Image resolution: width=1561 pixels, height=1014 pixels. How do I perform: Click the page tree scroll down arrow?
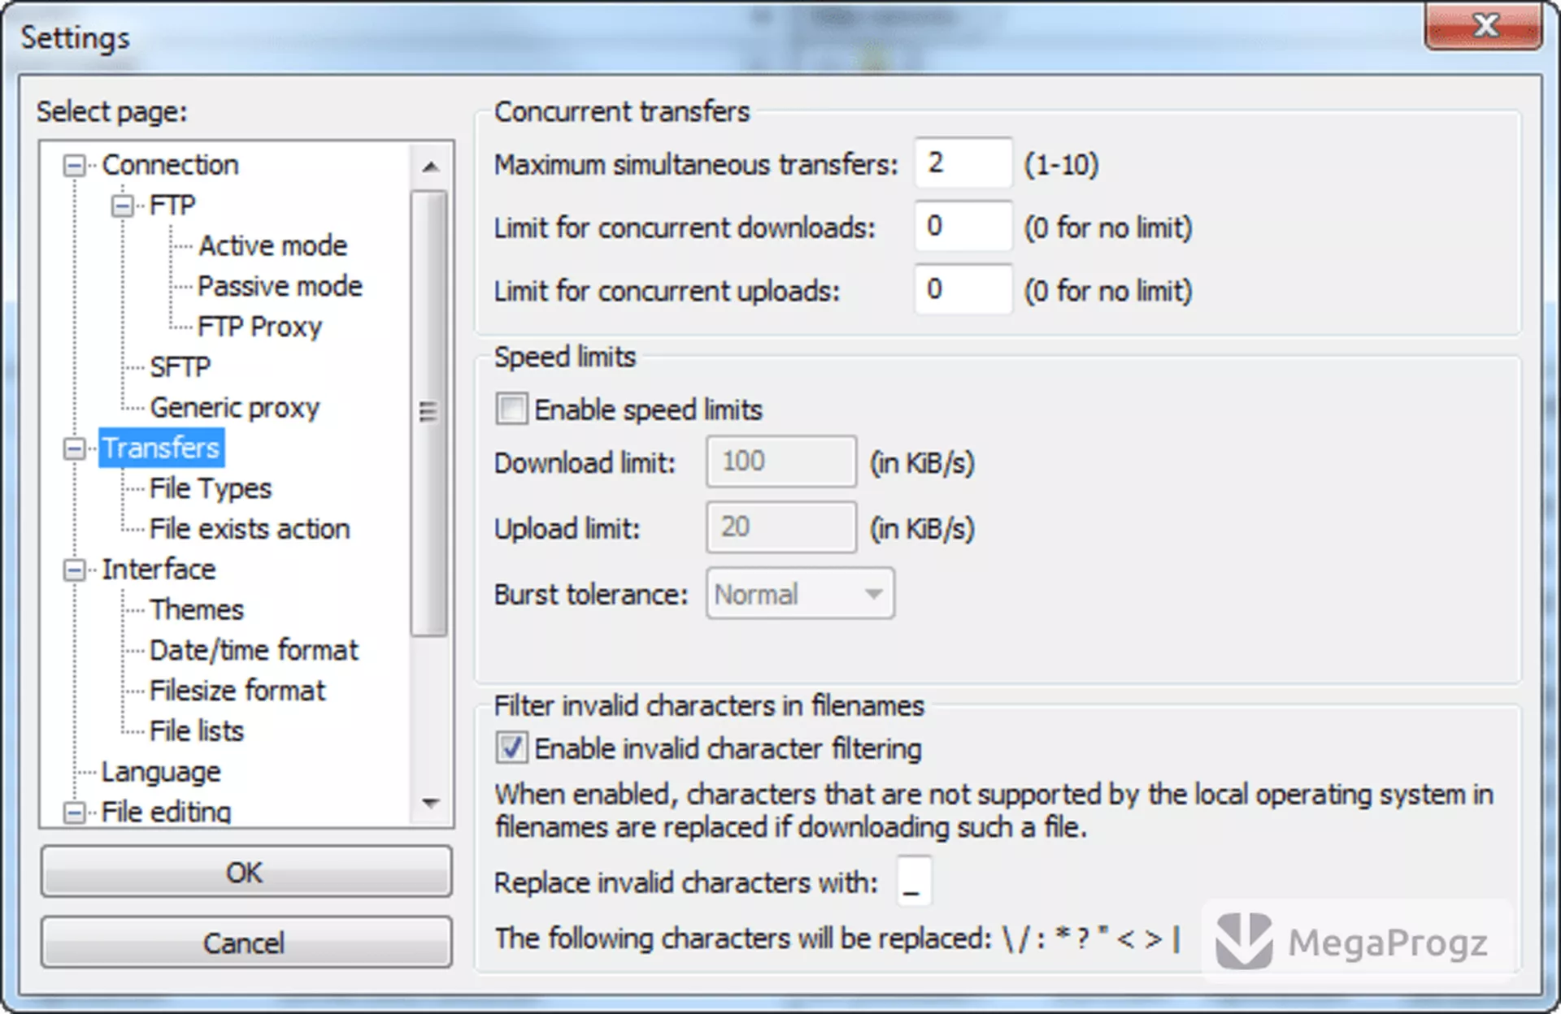pos(430,804)
